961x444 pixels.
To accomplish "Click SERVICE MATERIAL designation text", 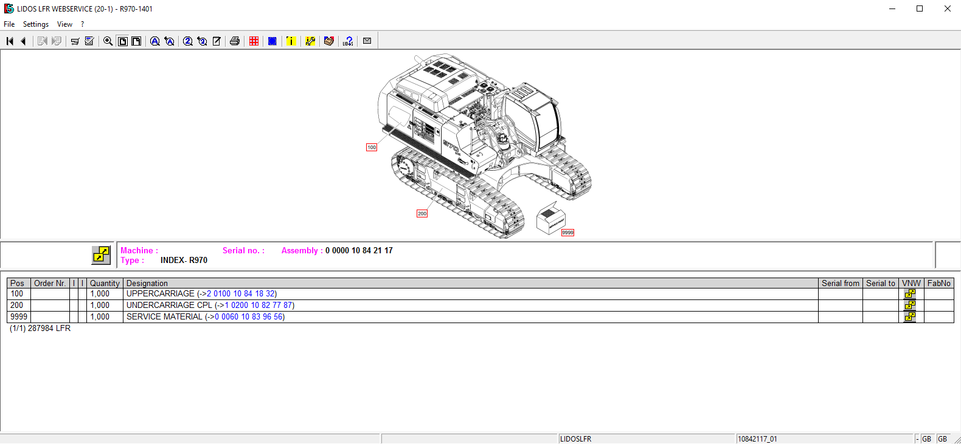I will tap(164, 317).
